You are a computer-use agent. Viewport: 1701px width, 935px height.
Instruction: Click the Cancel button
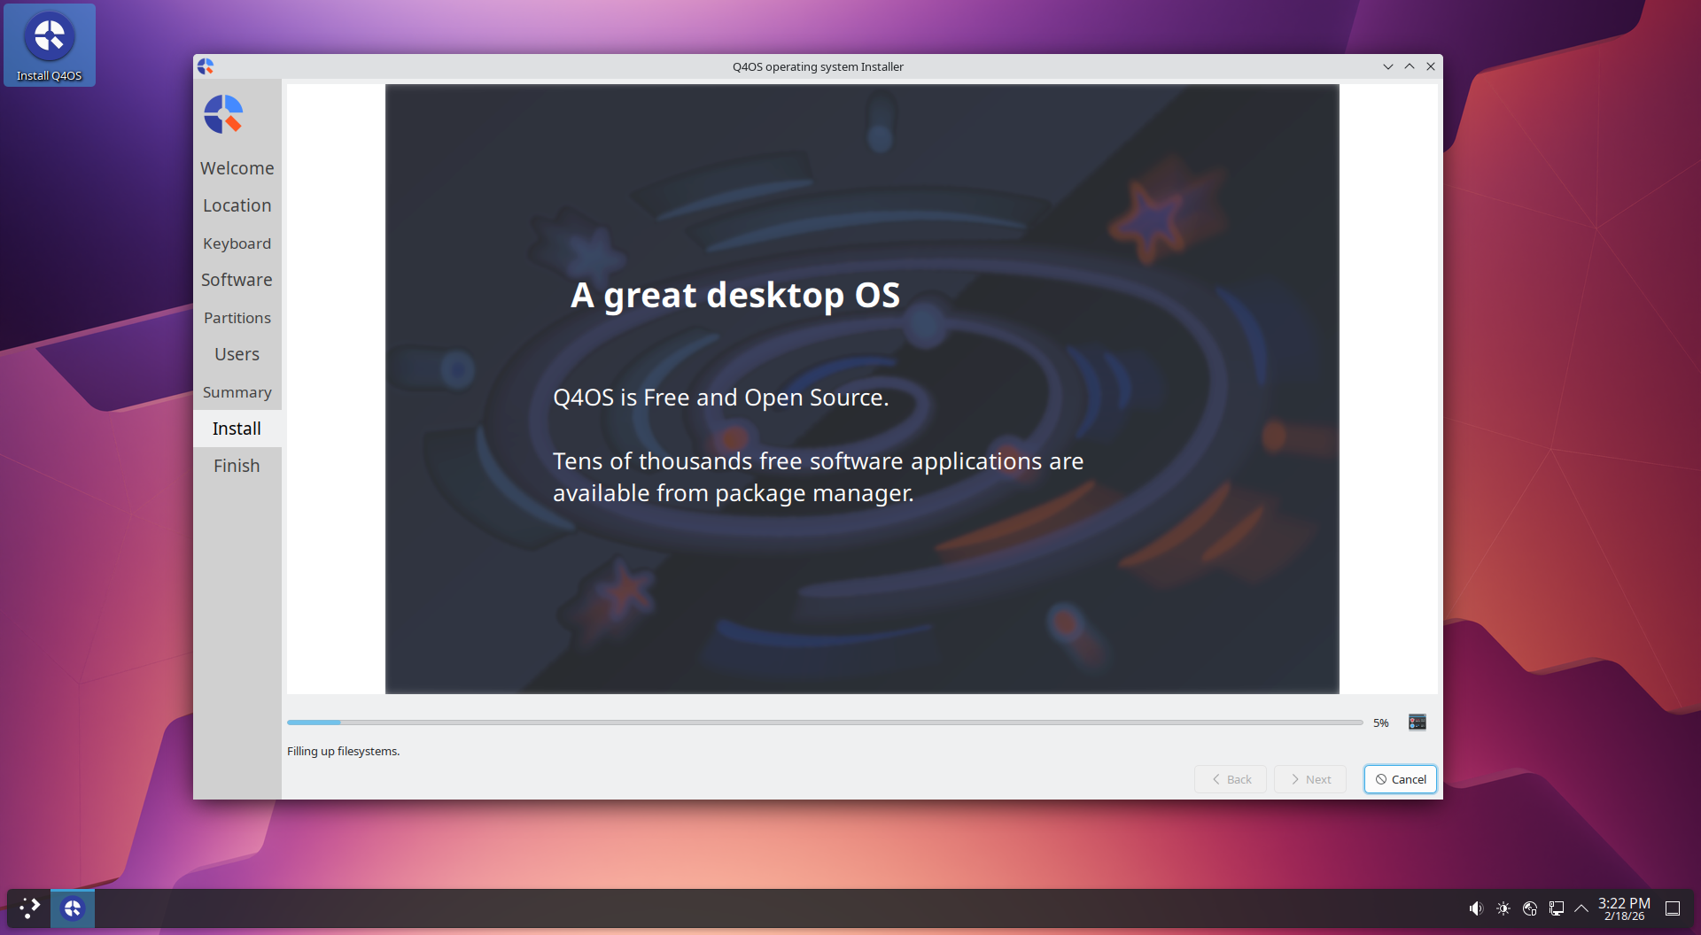coord(1401,779)
